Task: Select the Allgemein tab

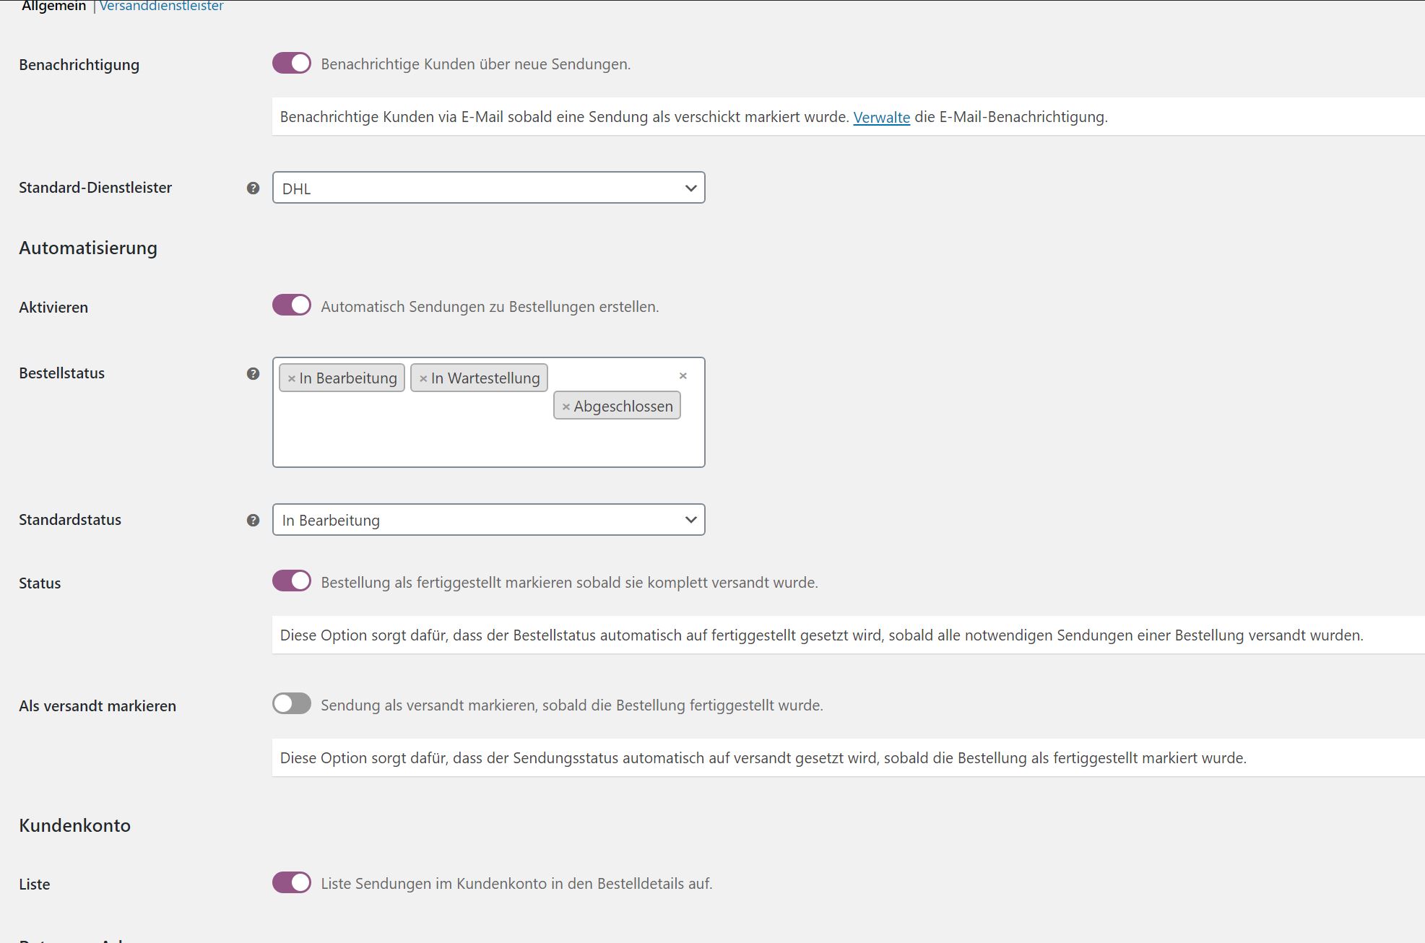Action: [x=54, y=6]
